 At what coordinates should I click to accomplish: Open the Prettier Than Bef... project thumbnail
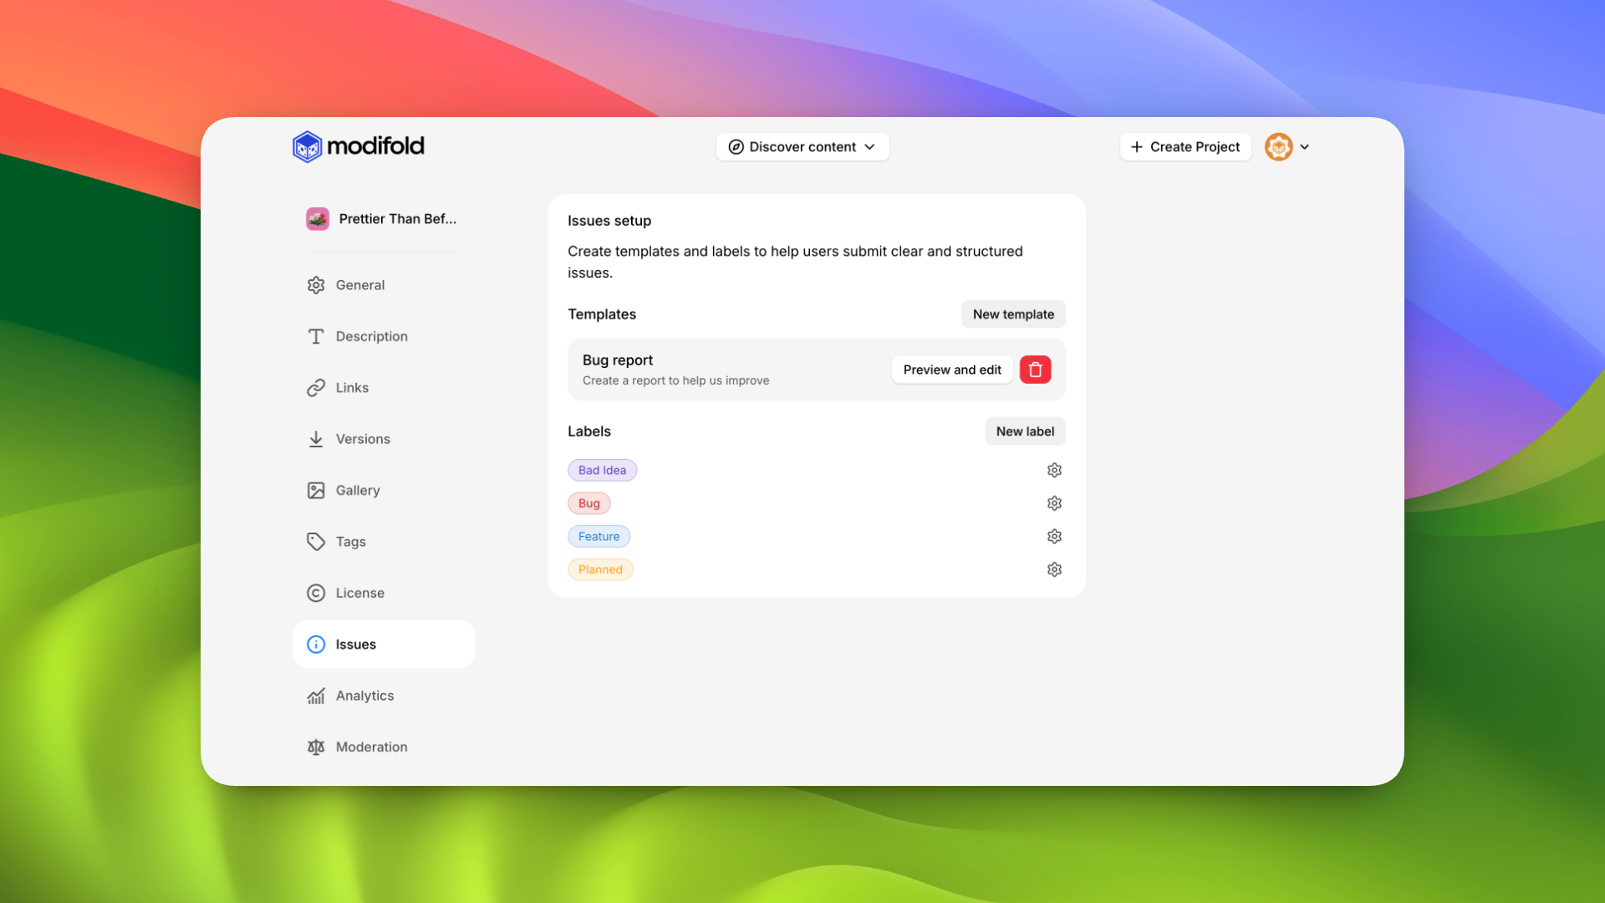(318, 219)
